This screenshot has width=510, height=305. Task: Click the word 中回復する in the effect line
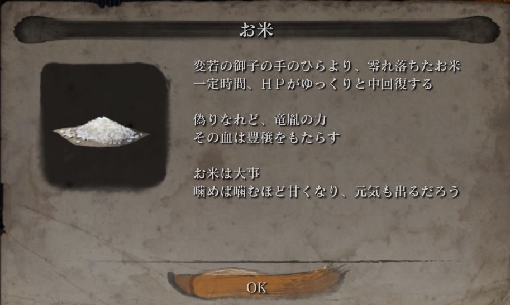point(400,84)
